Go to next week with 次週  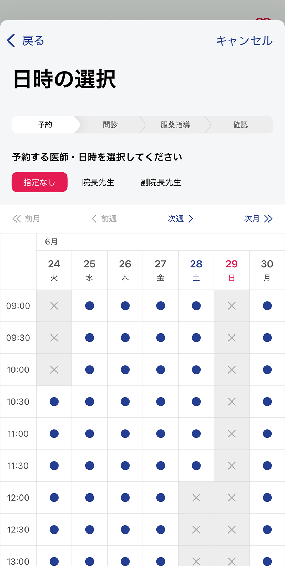coord(180,219)
